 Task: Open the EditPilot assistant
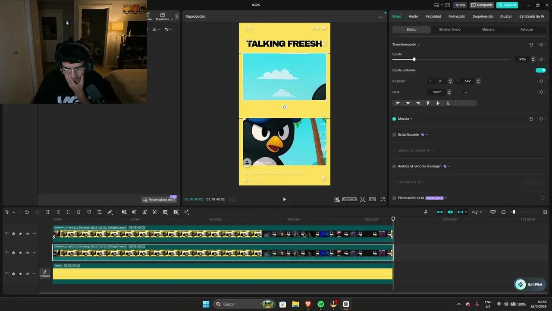pos(530,285)
